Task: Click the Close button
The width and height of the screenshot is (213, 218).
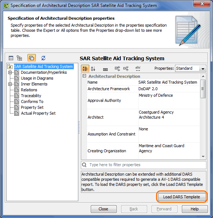Action: point(104,209)
